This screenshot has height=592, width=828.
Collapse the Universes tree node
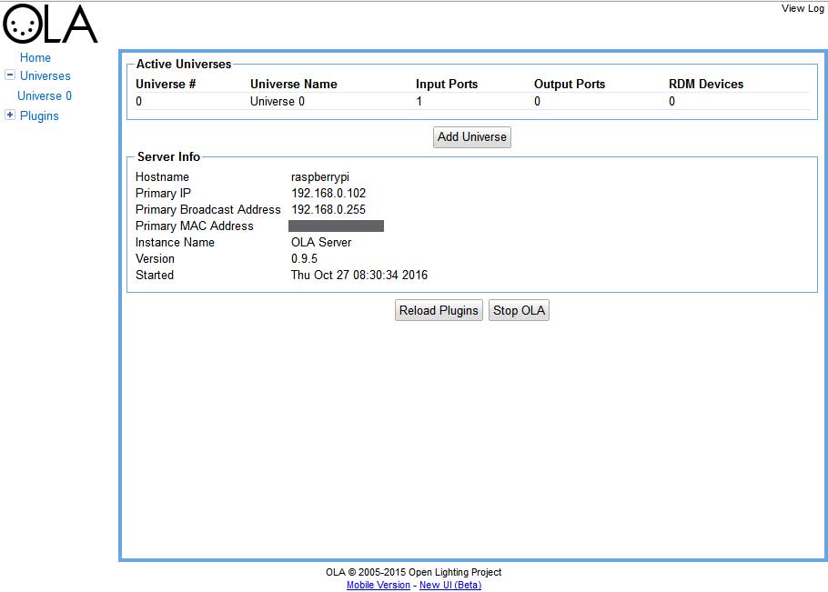coord(10,75)
